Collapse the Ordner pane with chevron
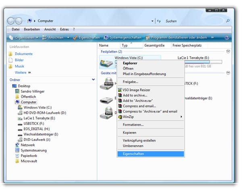Viewport: 245px width, 193px height. (x=93, y=80)
